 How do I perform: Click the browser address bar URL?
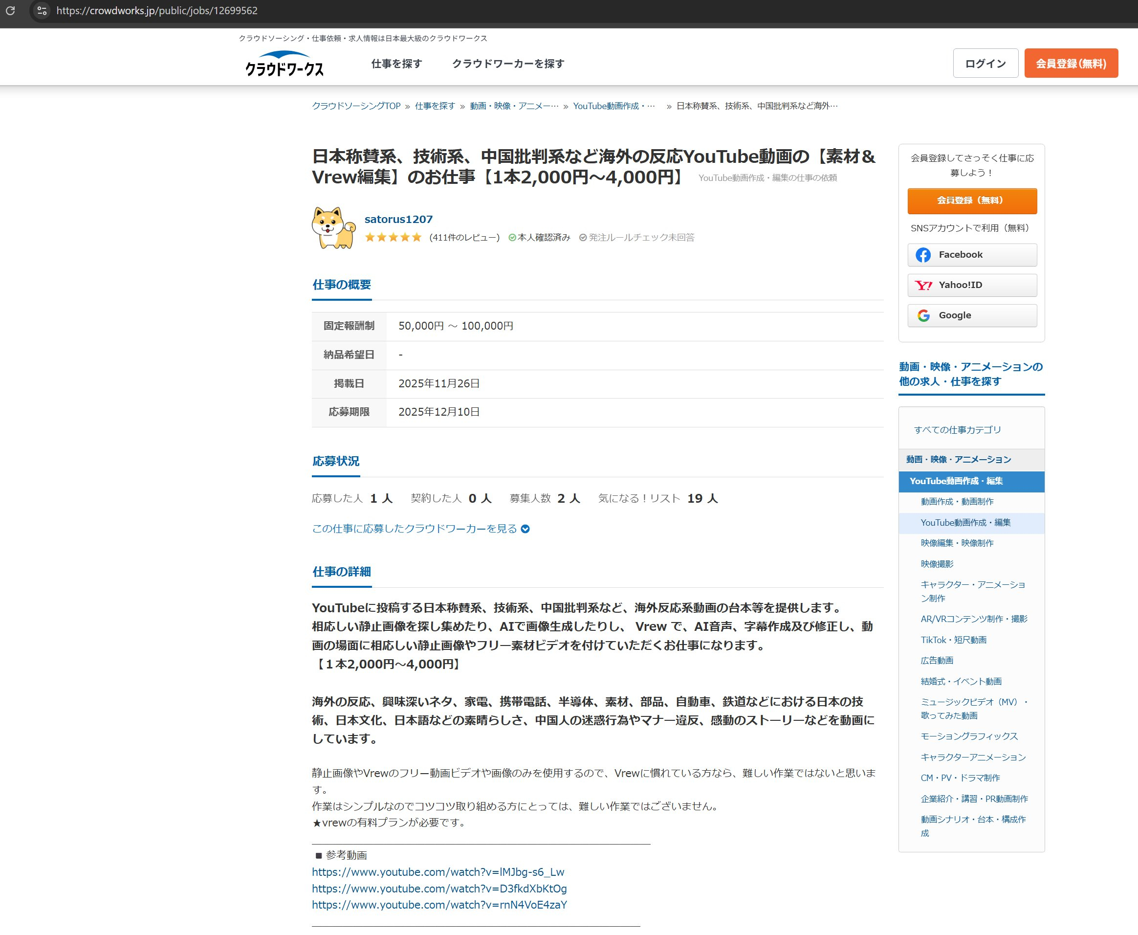(156, 10)
